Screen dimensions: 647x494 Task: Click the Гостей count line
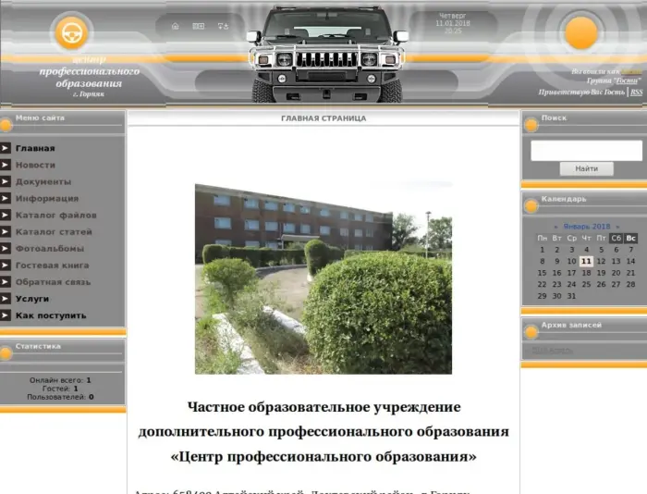(60, 389)
